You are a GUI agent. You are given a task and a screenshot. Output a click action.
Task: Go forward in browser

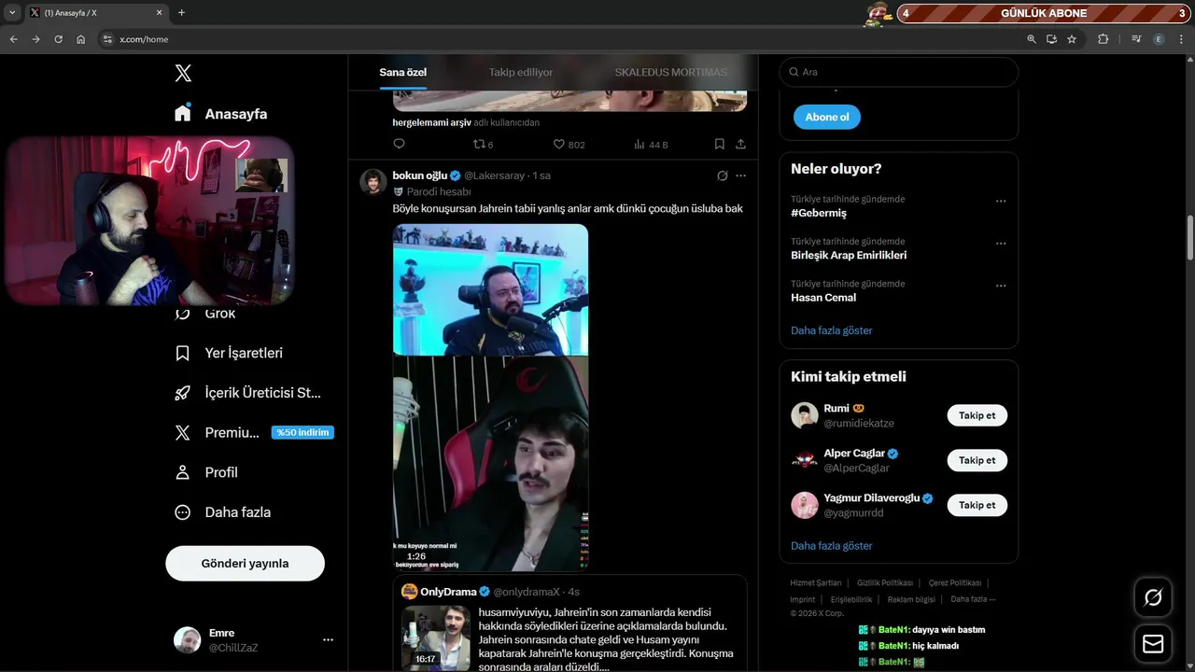35,39
